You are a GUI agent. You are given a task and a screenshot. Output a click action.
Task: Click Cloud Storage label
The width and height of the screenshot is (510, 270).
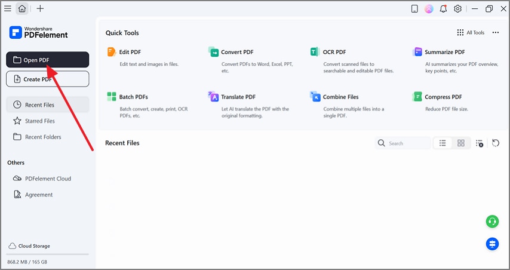(x=34, y=246)
